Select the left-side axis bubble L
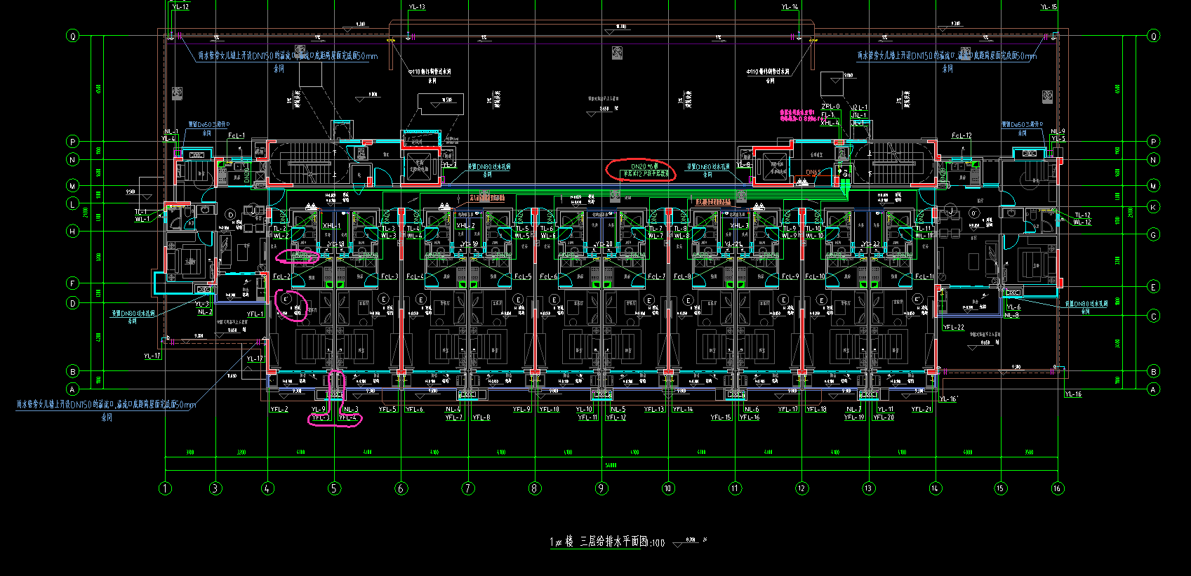The image size is (1191, 576). (72, 204)
